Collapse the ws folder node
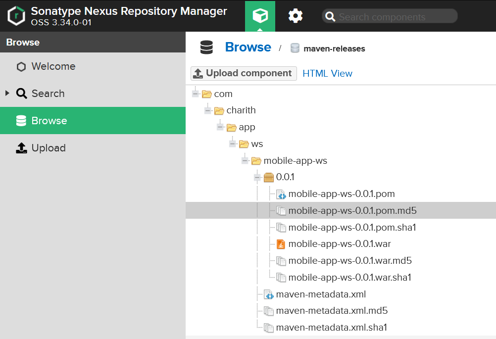496x339 pixels. coord(233,144)
